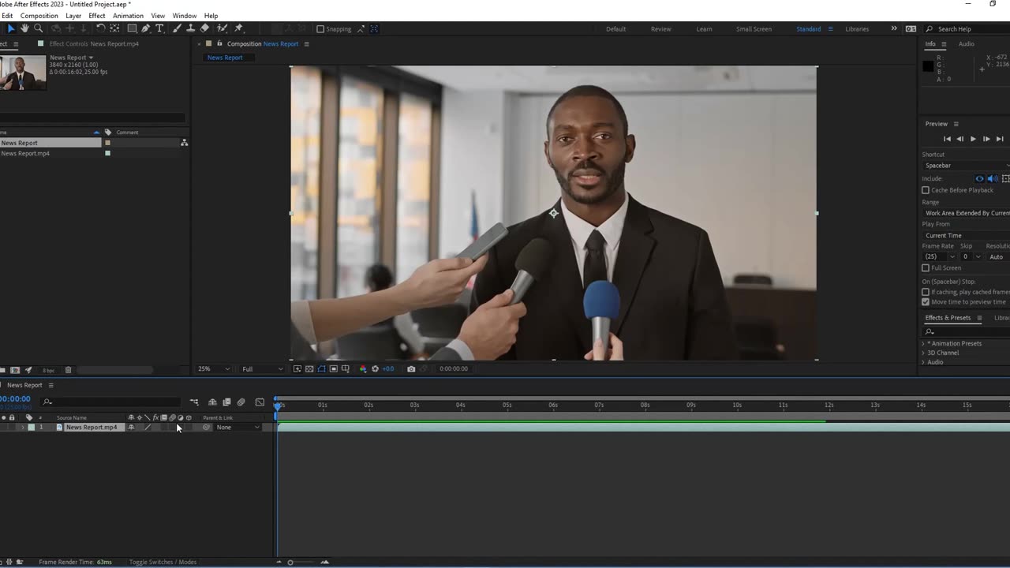
Task: Select the Pan Behind anchor point tool
Action: (114, 28)
